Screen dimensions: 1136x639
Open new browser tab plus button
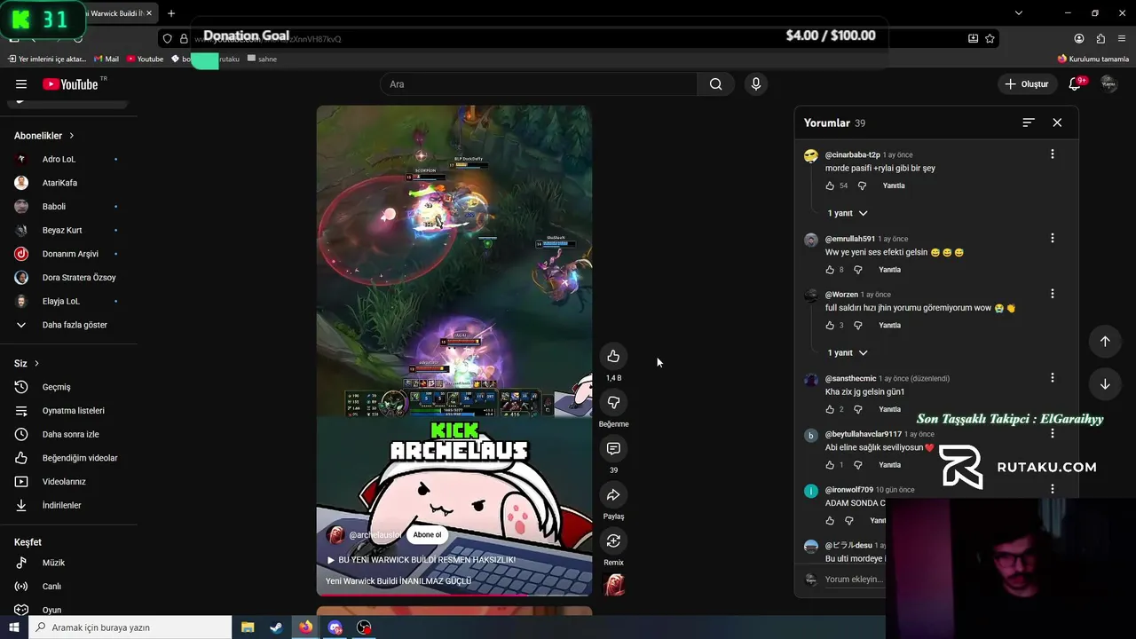pyautogui.click(x=171, y=13)
